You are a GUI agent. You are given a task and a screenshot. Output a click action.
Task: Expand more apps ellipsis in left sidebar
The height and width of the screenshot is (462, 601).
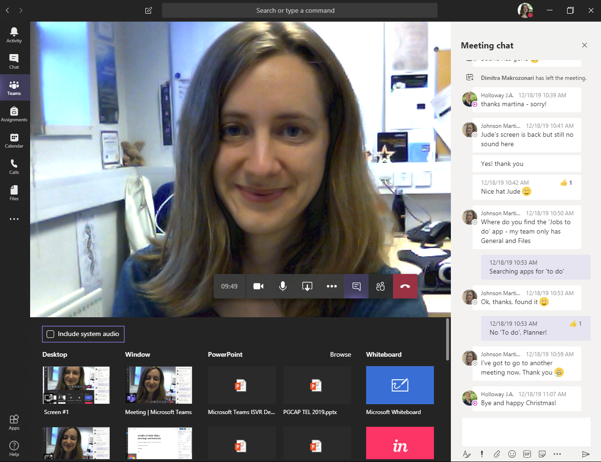point(14,219)
